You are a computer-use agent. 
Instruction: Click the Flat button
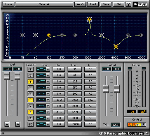(119, 4)
